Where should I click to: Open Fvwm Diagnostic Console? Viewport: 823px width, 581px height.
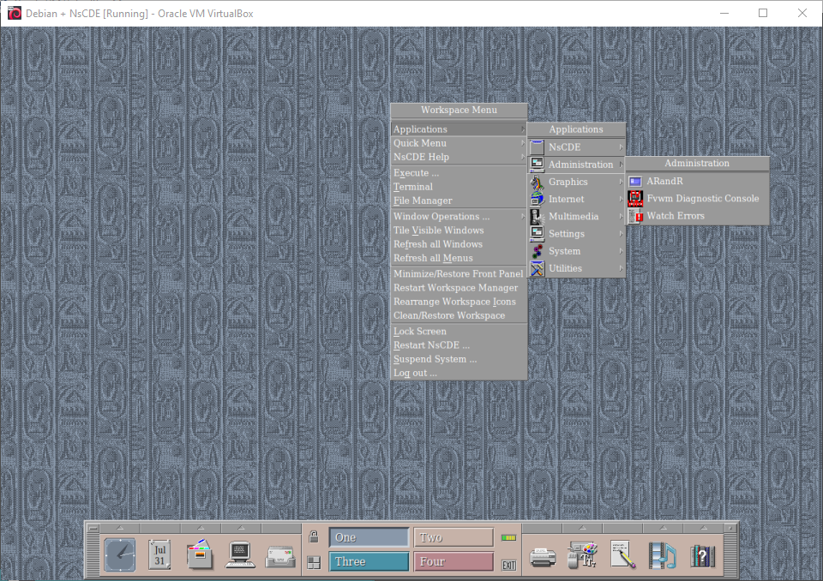point(702,199)
